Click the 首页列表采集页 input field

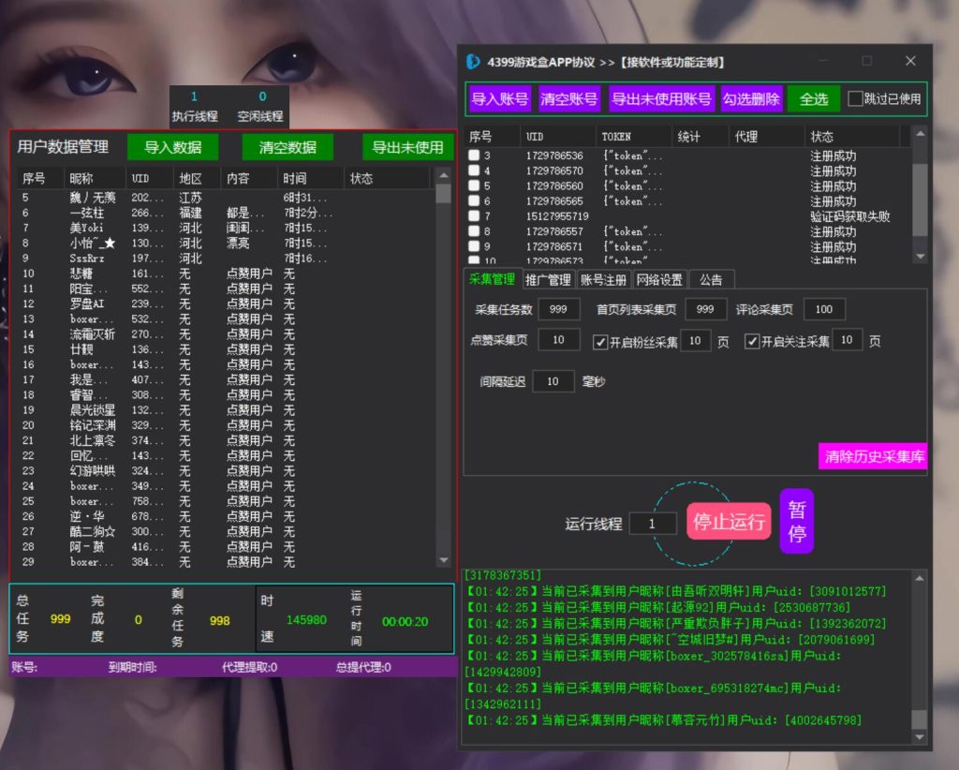click(705, 309)
